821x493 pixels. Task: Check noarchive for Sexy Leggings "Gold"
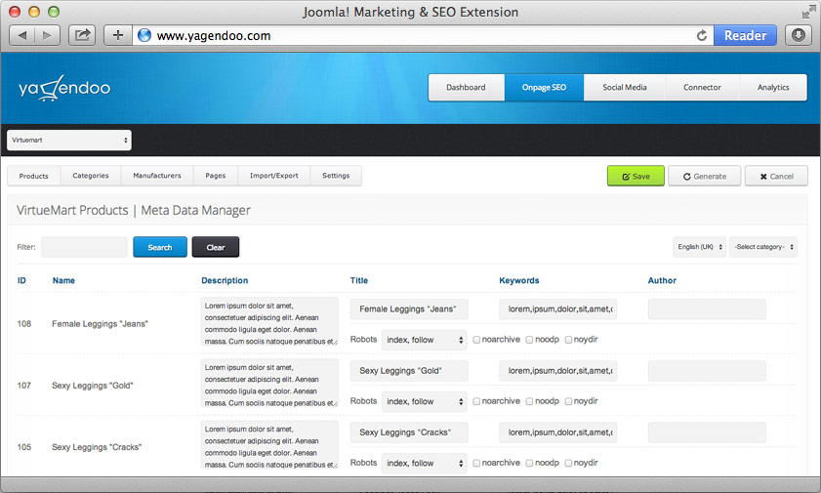pos(476,401)
